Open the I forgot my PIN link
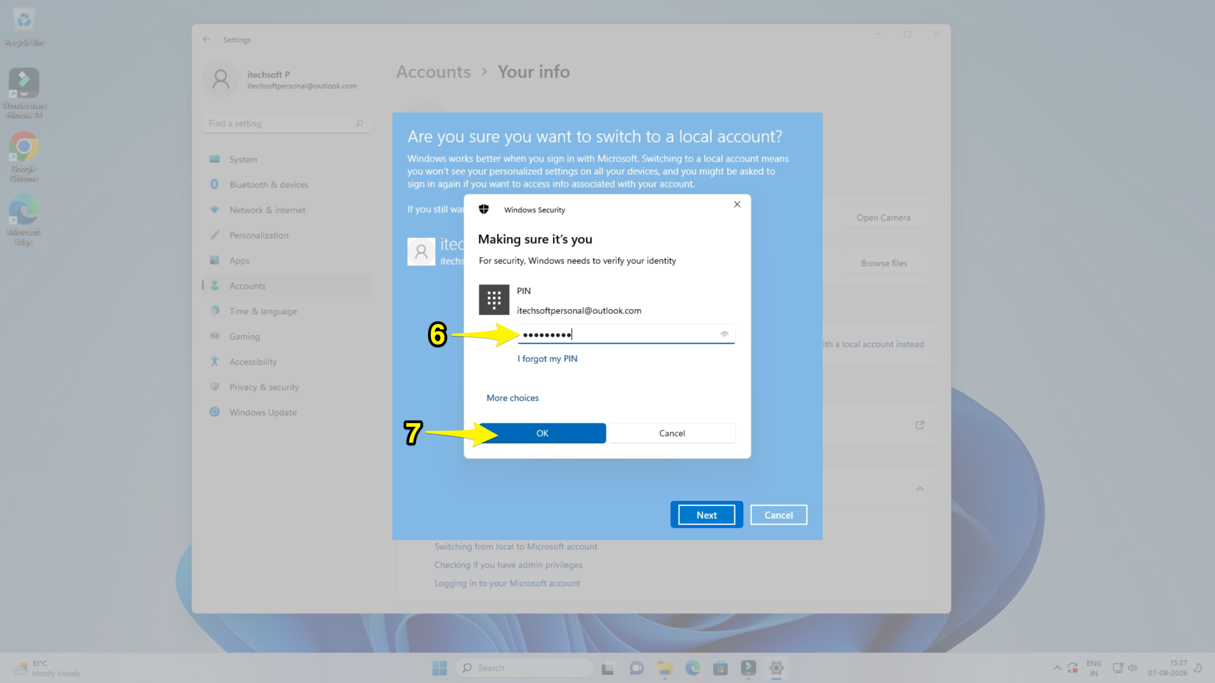The width and height of the screenshot is (1215, 683). 547,359
